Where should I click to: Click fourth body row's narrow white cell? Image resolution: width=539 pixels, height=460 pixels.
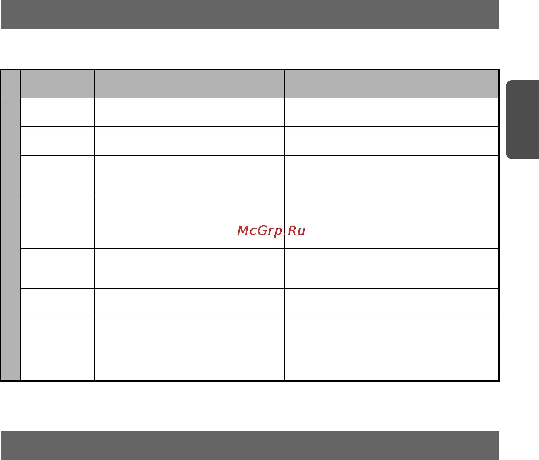(57, 222)
